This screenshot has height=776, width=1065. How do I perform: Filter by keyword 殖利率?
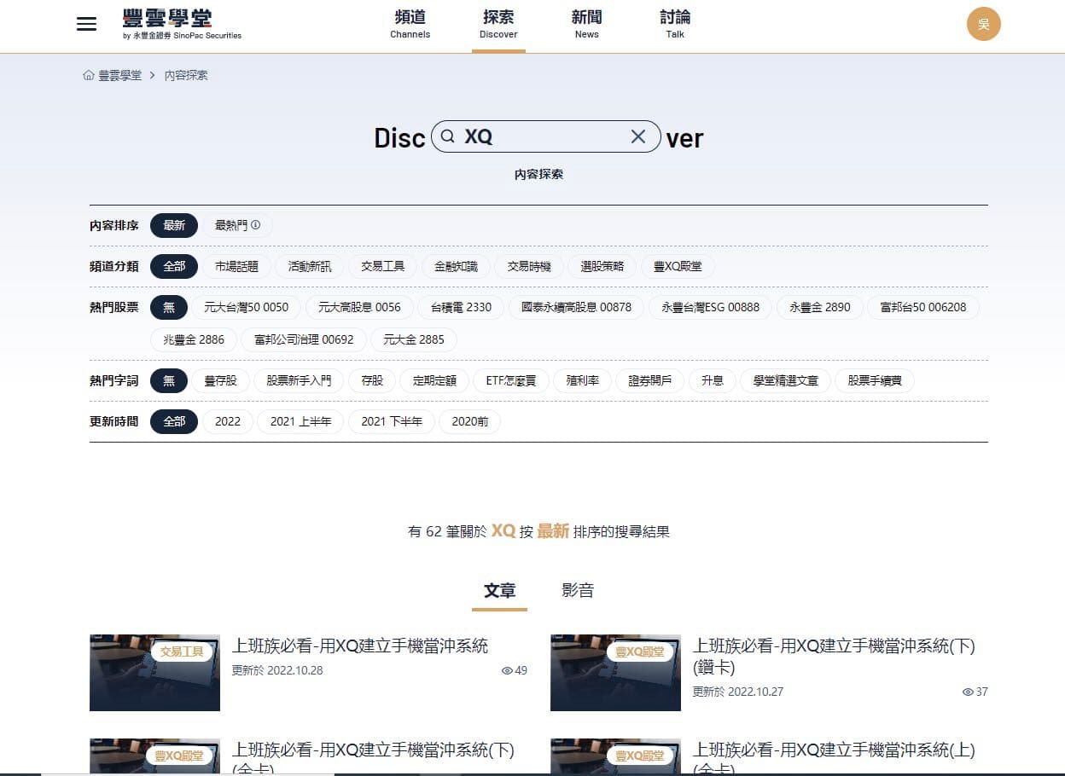pos(582,380)
